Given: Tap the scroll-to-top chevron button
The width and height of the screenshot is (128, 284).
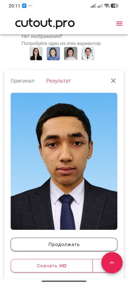Looking at the screenshot, I should tap(112, 263).
